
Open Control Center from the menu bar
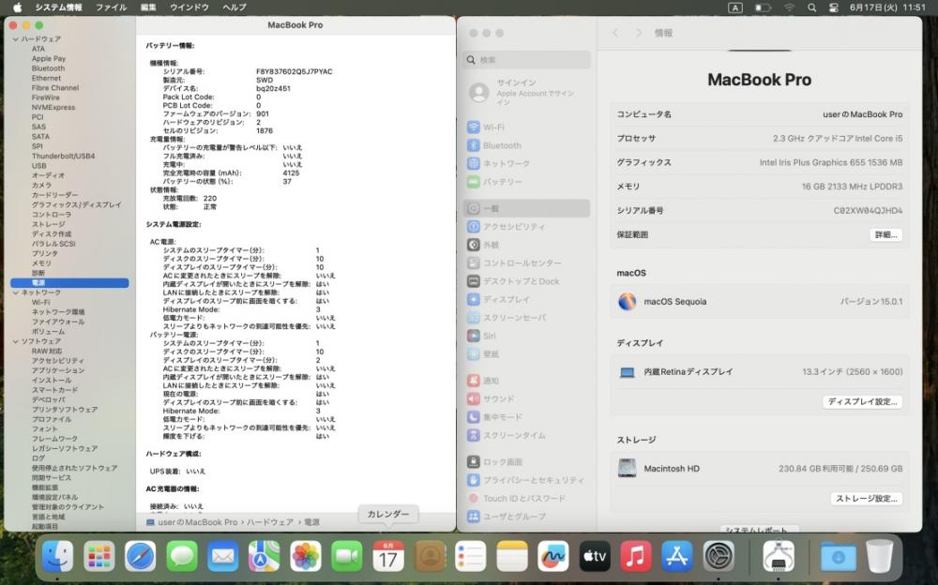tap(833, 7)
